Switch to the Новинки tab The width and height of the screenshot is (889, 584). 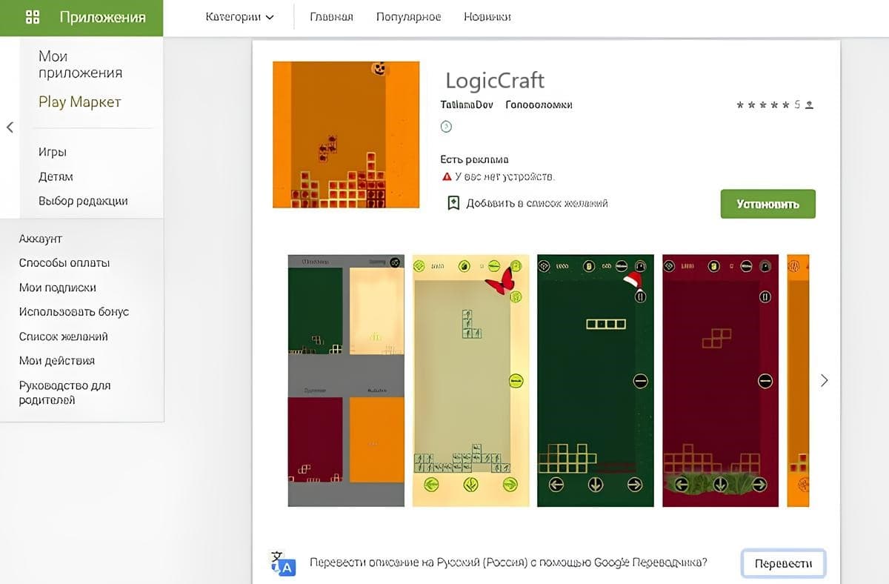487,17
